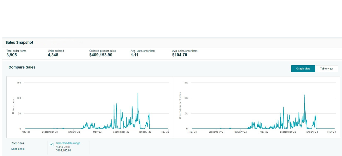Click 'January '23' label on sales chart axis
Viewport: 342px width, 156px height.
tap(311, 132)
